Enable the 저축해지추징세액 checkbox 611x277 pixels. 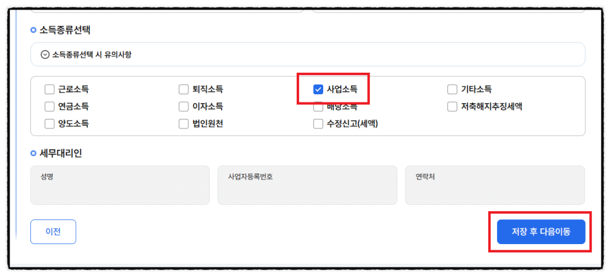(452, 106)
